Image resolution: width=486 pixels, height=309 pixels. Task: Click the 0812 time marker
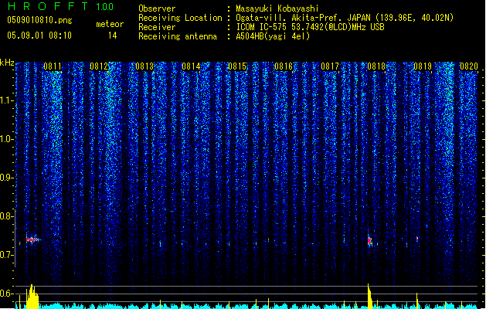coord(99,66)
